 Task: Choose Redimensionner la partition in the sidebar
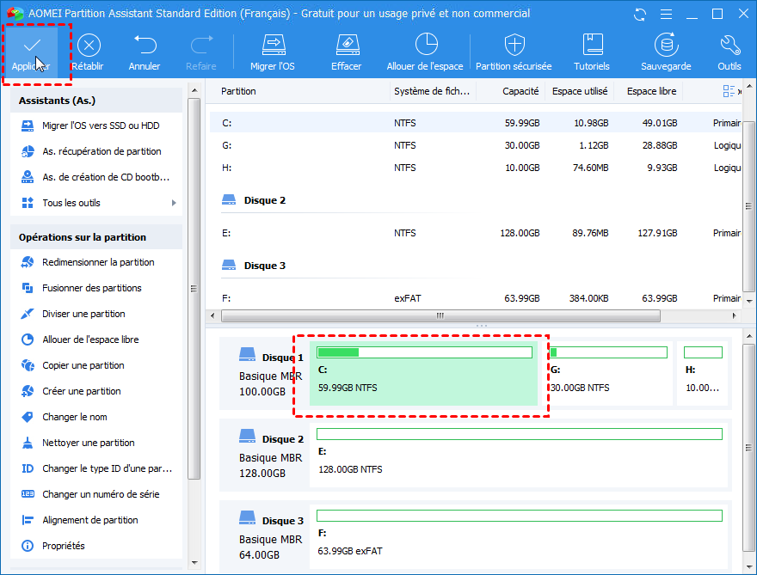98,263
